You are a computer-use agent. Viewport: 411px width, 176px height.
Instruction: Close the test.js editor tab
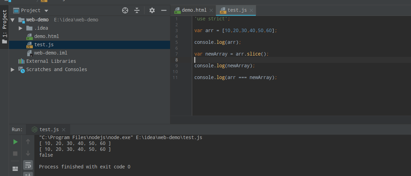(x=251, y=10)
